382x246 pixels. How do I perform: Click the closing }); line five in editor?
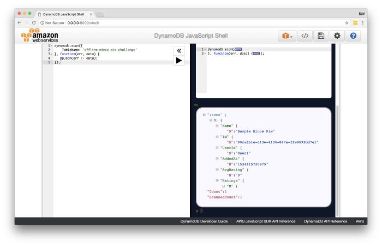[x=57, y=62]
